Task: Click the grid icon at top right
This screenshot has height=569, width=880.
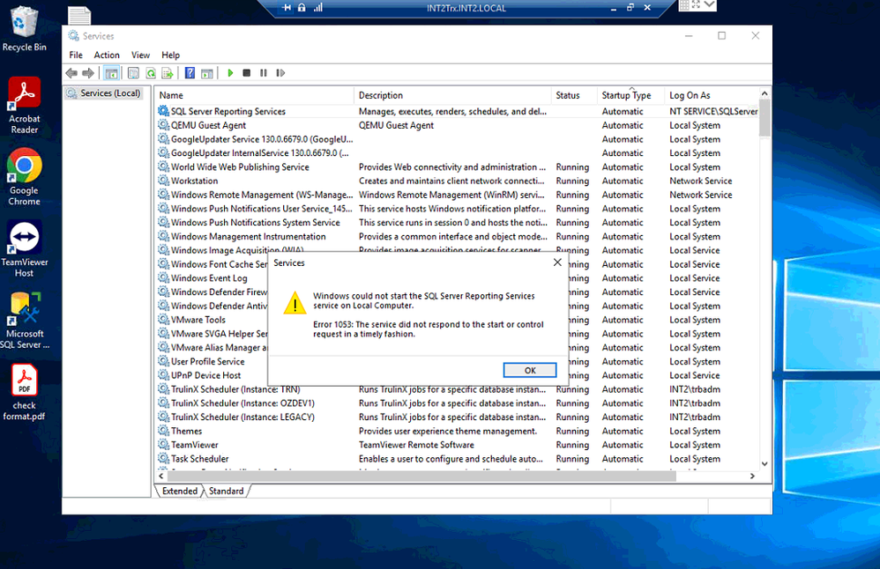Action: point(684,5)
